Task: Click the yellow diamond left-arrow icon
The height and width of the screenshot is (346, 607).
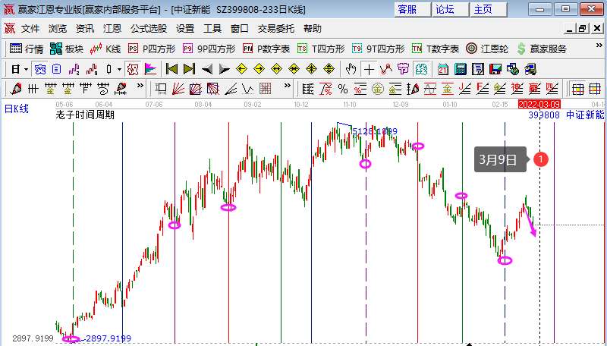Action: [241, 70]
